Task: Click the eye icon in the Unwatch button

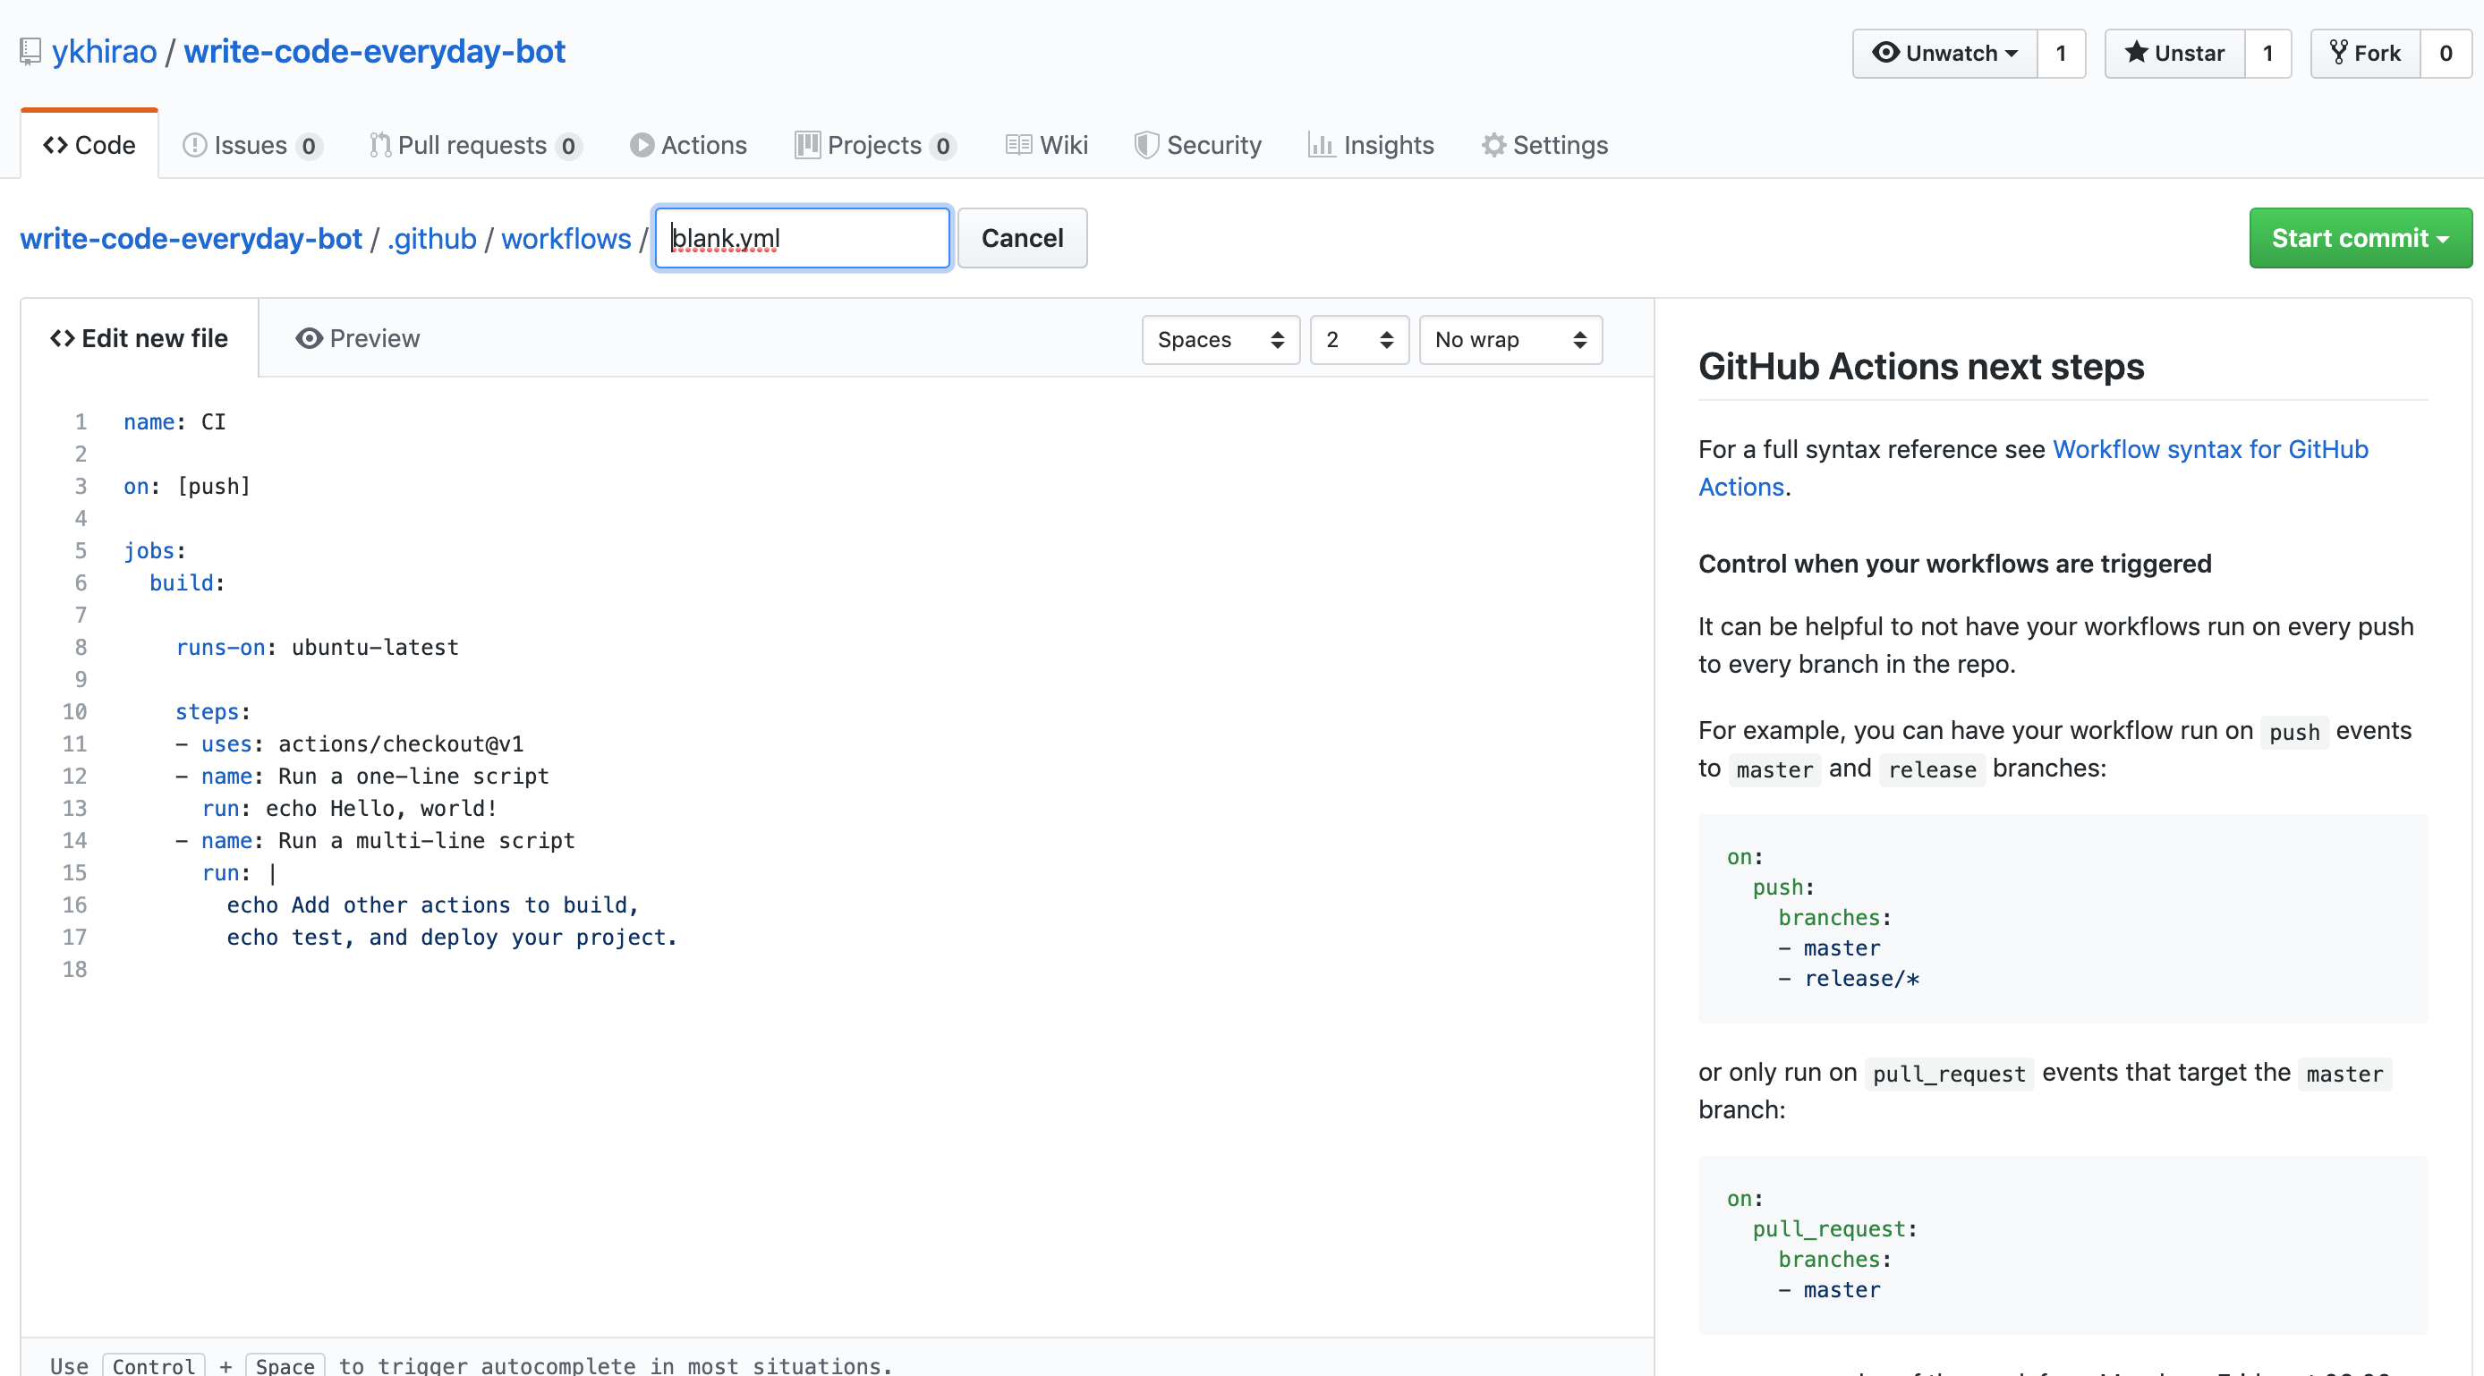Action: 1885,52
